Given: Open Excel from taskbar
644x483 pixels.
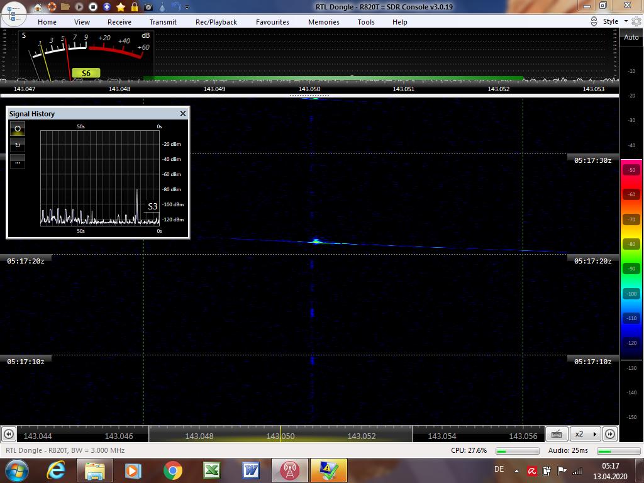Looking at the screenshot, I should [x=212, y=470].
